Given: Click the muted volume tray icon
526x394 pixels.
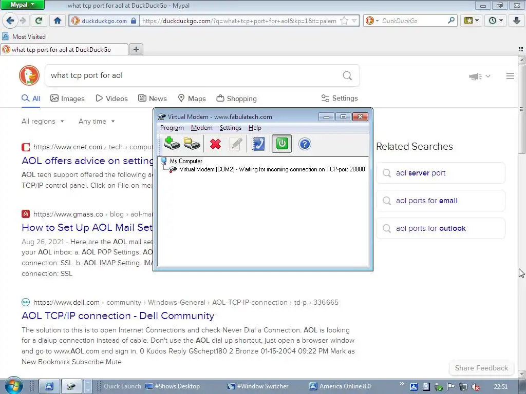Looking at the screenshot, I should point(475,387).
